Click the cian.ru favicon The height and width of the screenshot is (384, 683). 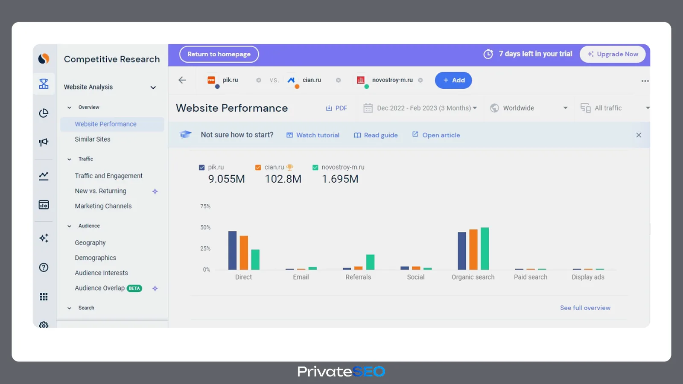291,80
